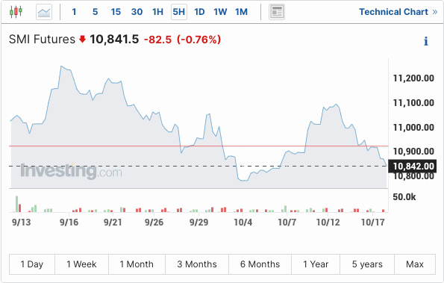Click the blue info icon
The image size is (444, 283).
pos(425,41)
